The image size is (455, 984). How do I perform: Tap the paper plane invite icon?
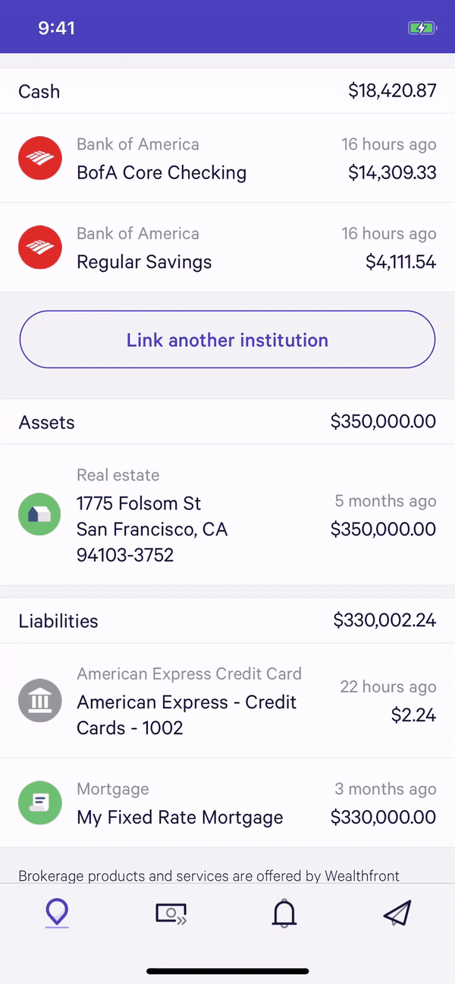397,914
